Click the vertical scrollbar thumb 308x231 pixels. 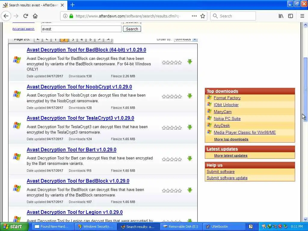tap(305, 89)
